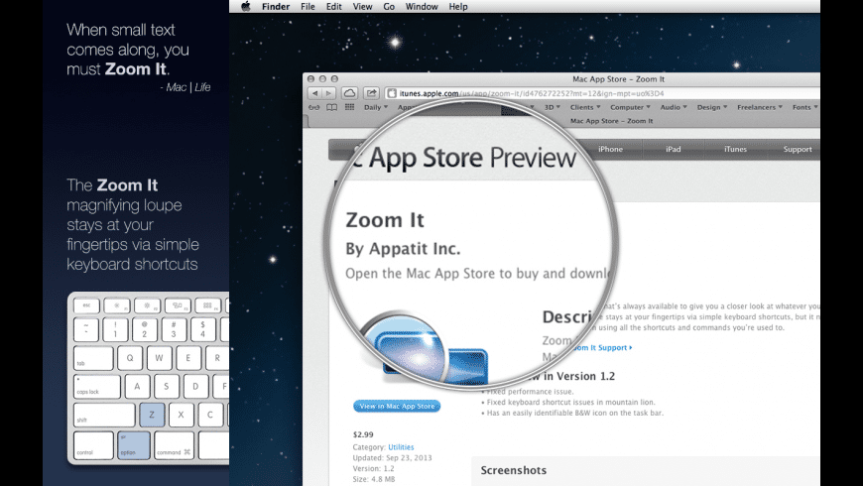The width and height of the screenshot is (863, 486).
Task: Open Reading List glasses icon
Action: pyautogui.click(x=314, y=107)
